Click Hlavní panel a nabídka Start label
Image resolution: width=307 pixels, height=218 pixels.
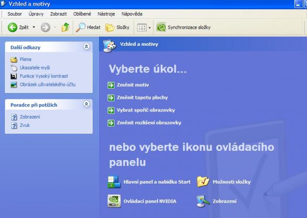(x=157, y=182)
